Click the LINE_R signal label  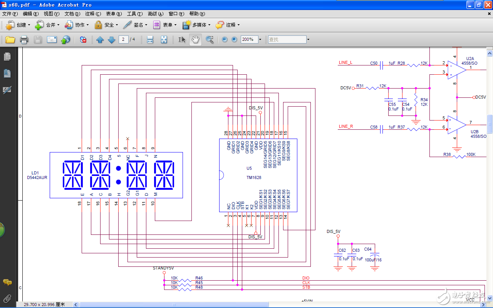pos(346,126)
